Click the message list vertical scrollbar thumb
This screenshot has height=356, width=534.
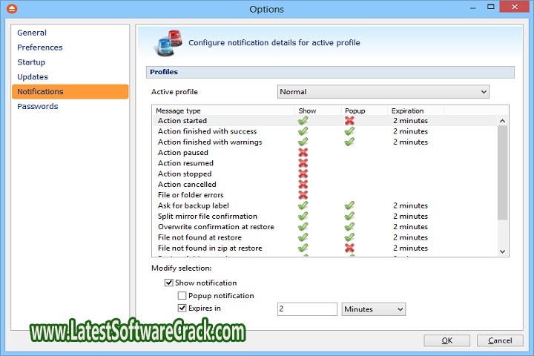click(502, 173)
